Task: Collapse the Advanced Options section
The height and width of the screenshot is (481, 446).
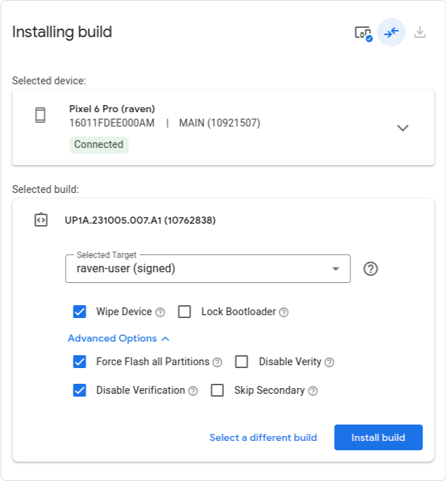Action: coord(118,338)
